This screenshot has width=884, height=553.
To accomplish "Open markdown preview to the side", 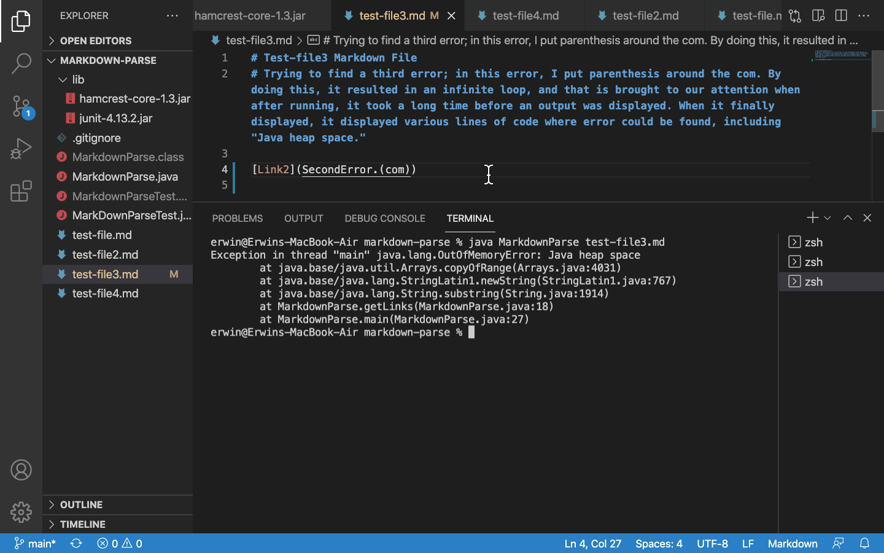I will tap(818, 16).
